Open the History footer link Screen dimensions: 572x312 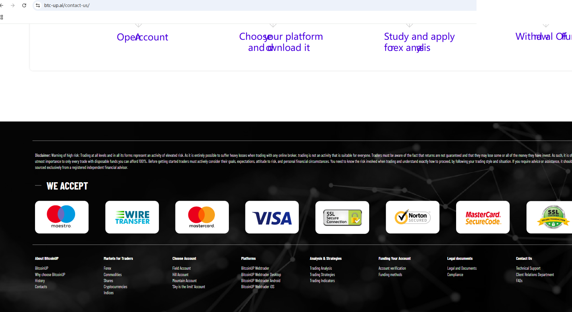coord(40,281)
